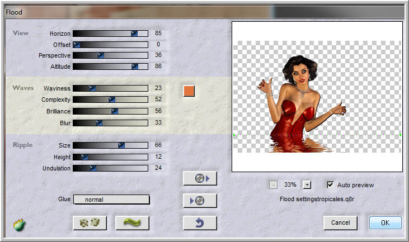Click the Perspective slider handle
Screen dimensions: 409x242
pyautogui.click(x=100, y=55)
